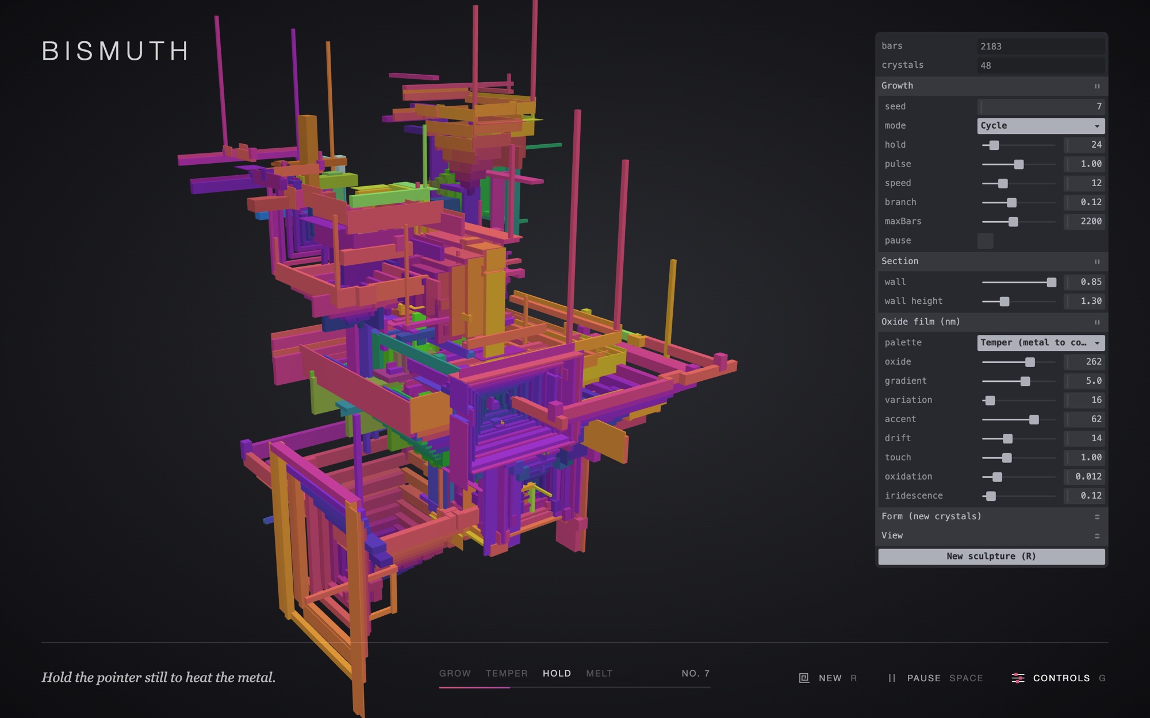Open the palette dropdown showing Temper

coord(1041,343)
